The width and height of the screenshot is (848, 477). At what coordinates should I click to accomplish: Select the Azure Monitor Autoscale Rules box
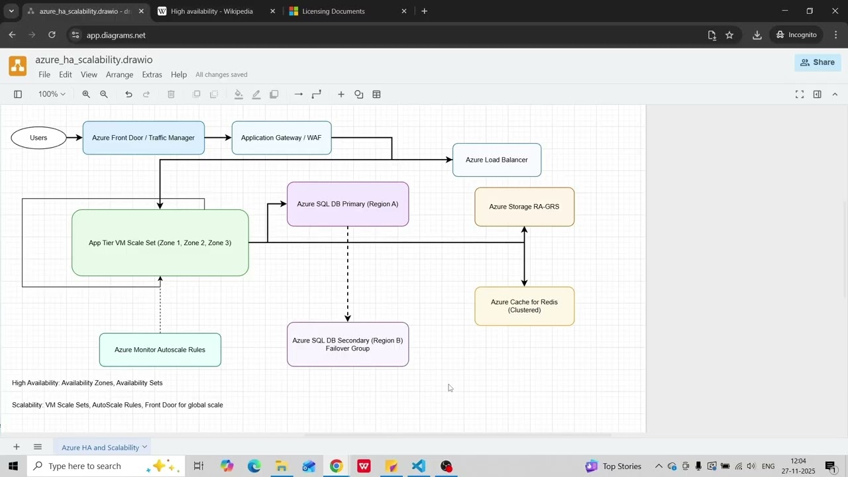coord(160,350)
